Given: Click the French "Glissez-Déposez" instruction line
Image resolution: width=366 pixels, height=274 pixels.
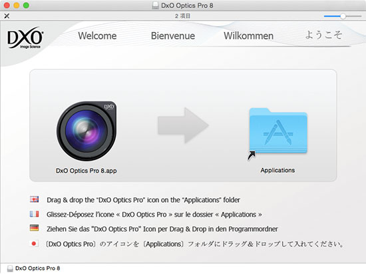Looking at the screenshot, I should pyautogui.click(x=154, y=215).
